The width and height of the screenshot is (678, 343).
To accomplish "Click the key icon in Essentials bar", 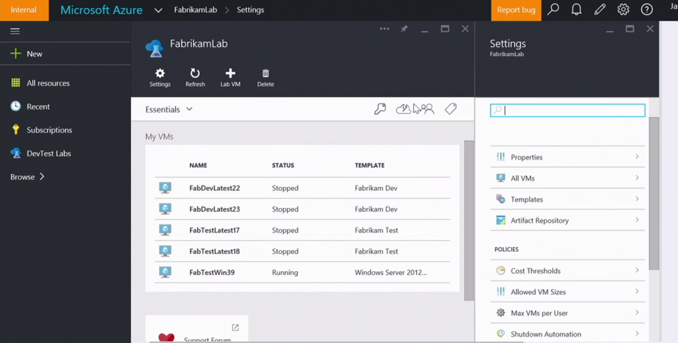I will (x=380, y=109).
